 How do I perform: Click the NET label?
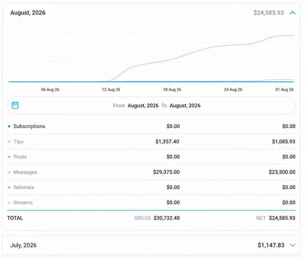(261, 218)
